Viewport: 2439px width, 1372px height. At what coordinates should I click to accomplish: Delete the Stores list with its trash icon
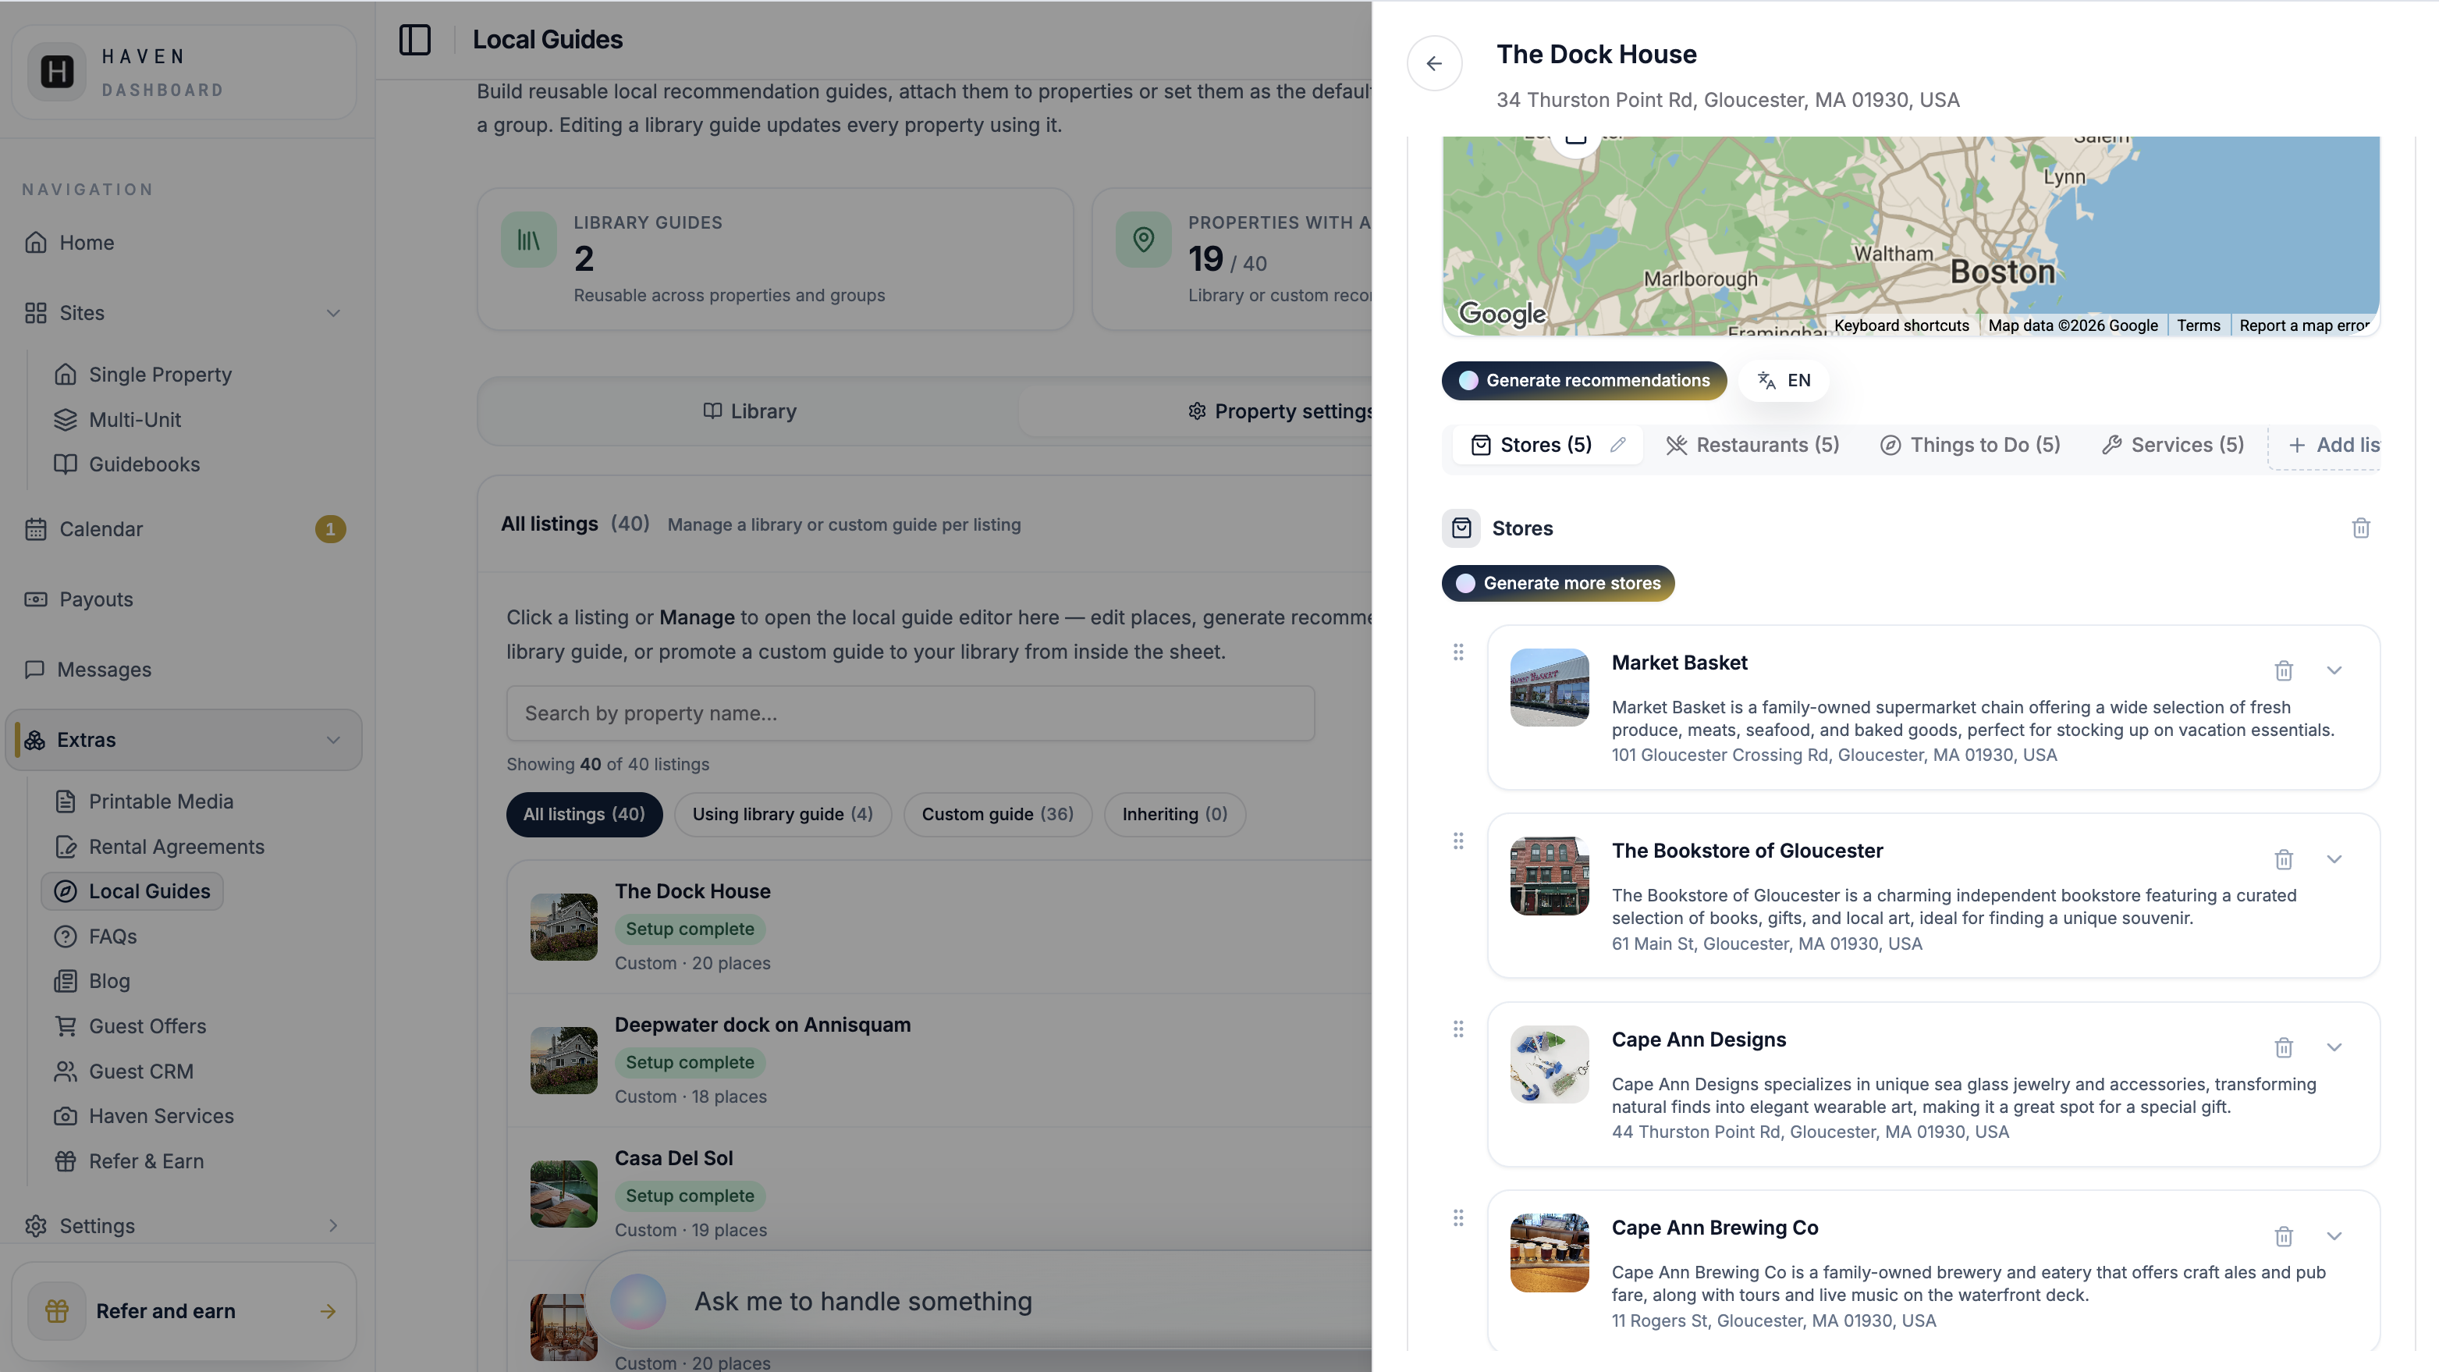[2360, 528]
